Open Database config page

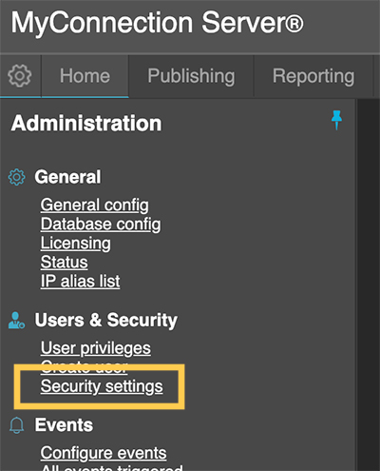coord(101,225)
